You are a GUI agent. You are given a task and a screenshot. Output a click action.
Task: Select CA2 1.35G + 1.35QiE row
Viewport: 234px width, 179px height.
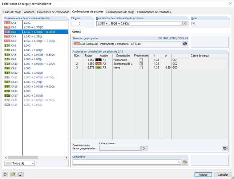(36, 27)
